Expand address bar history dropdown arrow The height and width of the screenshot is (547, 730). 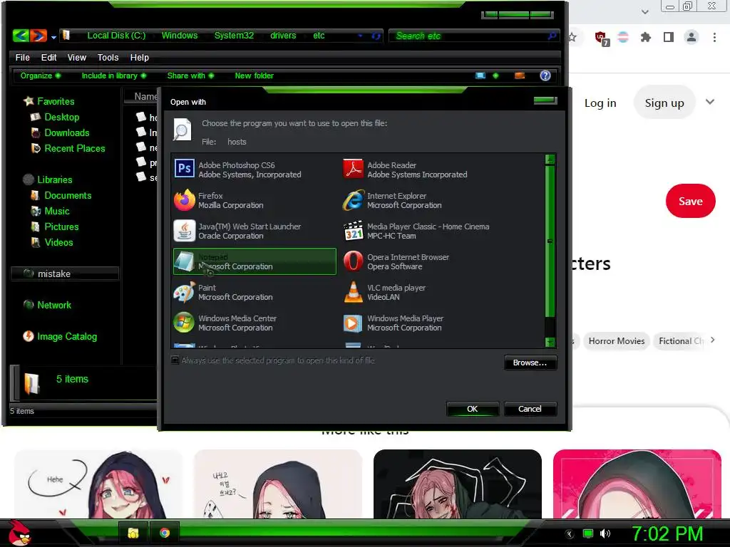point(360,36)
